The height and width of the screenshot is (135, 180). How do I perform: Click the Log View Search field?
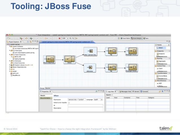pos(141,95)
